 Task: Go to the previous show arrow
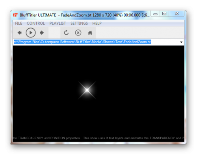pyautogui.click(x=20, y=33)
